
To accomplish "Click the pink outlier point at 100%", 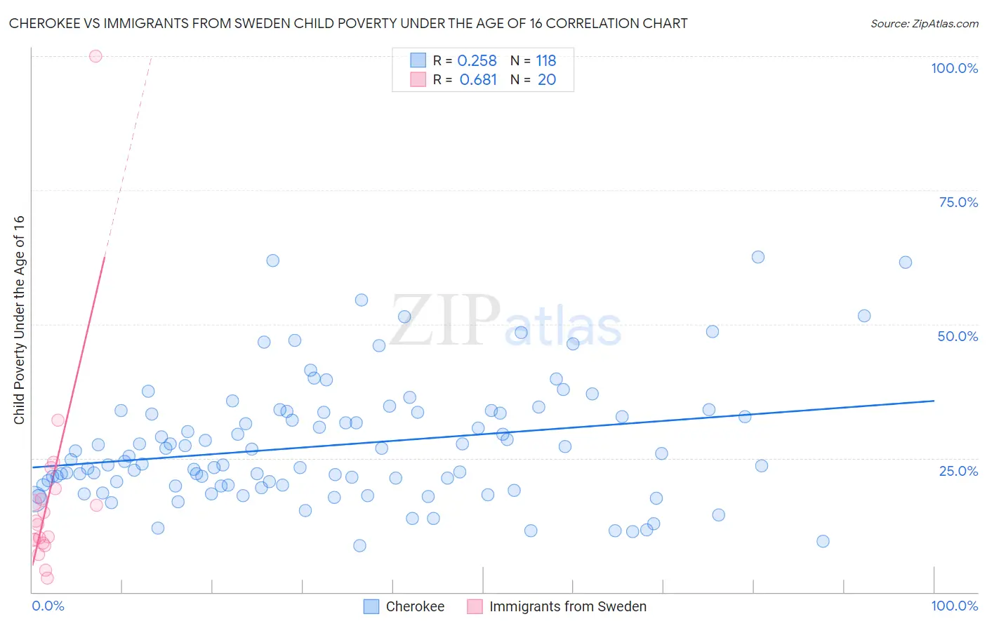I will click(95, 56).
